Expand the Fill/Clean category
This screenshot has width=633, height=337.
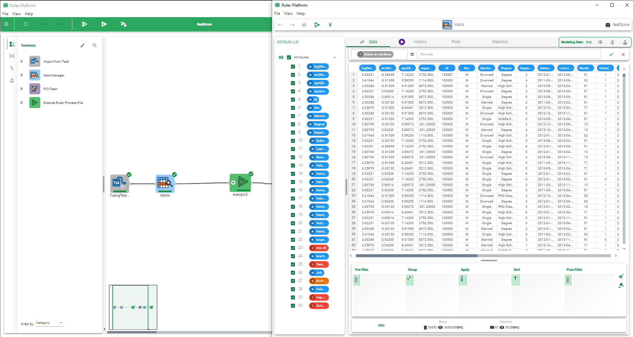22,89
